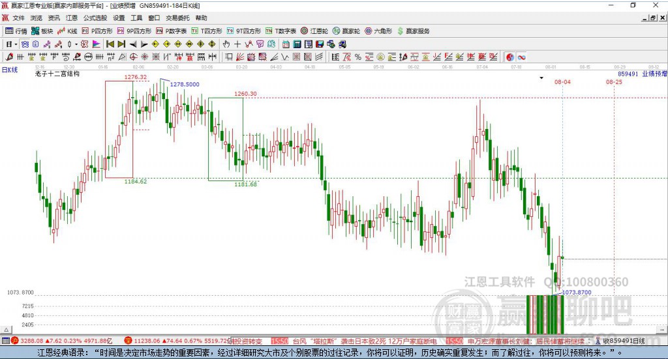Viewport: 668px width, 359px height.
Task: Click the infinity loop icon
Action: (x=521, y=57)
